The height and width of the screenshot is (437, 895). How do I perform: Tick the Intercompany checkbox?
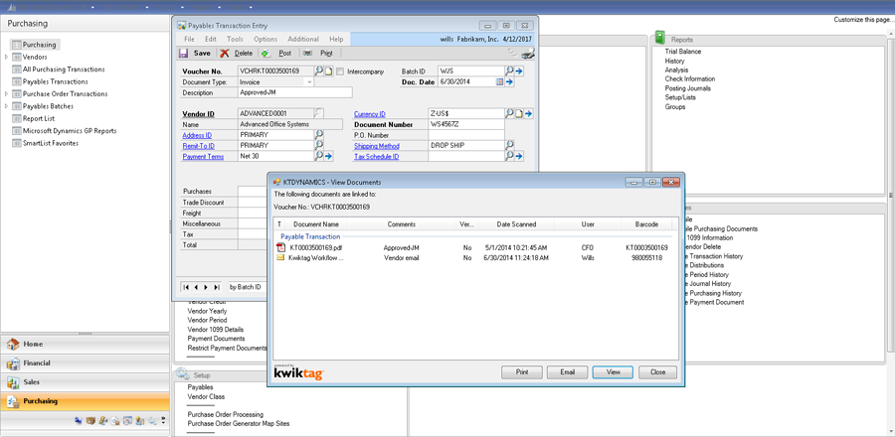tap(340, 72)
